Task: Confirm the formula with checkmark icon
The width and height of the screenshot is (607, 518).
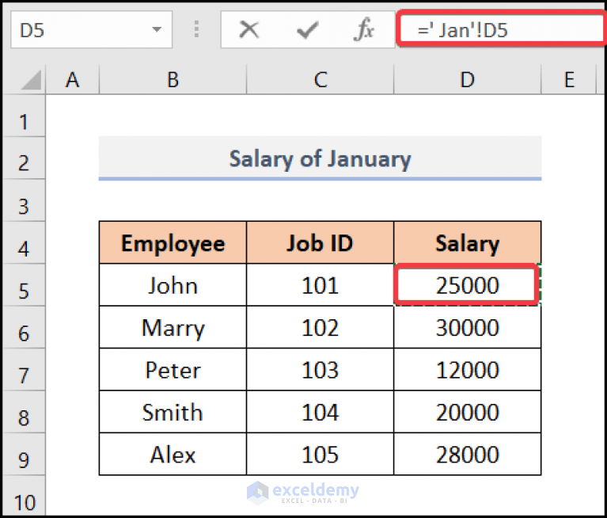Action: [x=307, y=30]
